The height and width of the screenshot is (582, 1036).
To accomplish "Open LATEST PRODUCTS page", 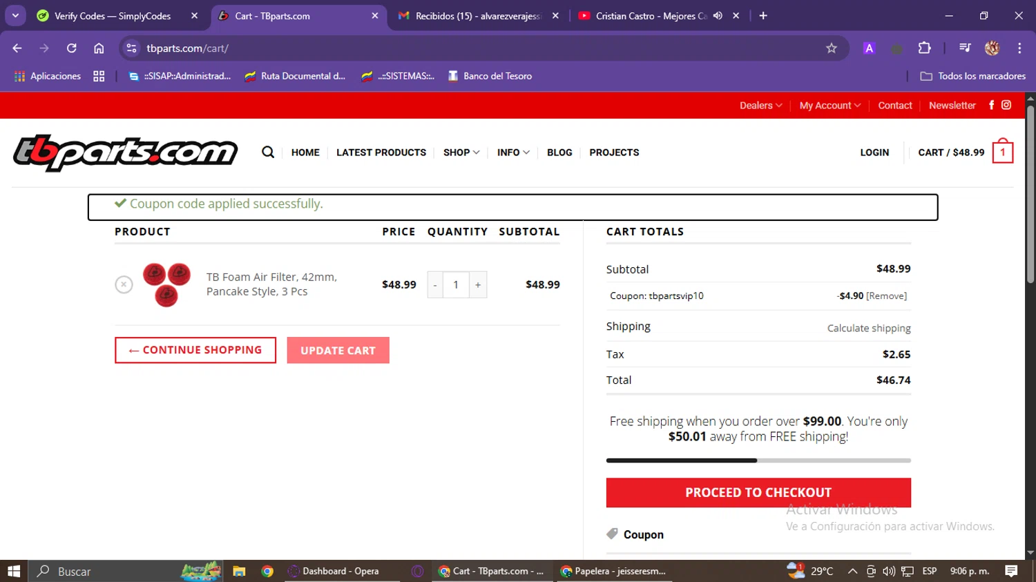I will 381,153.
